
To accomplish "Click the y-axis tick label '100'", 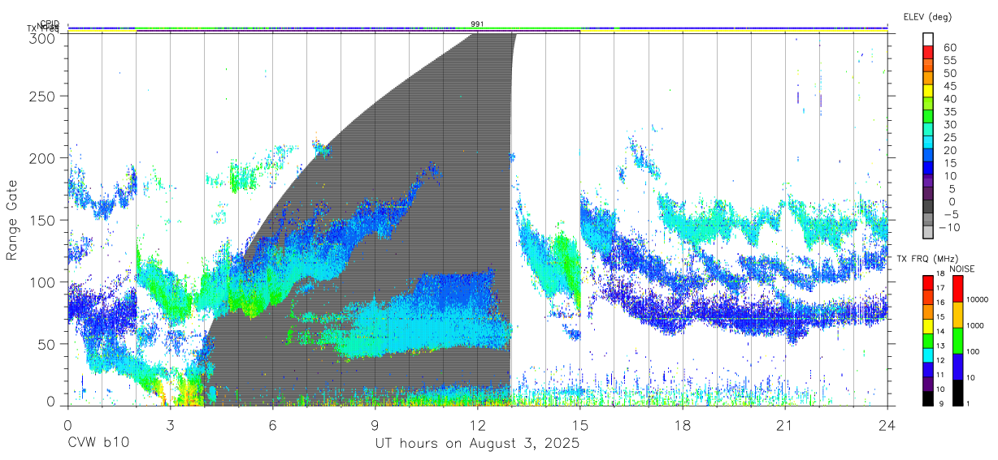I will (44, 282).
